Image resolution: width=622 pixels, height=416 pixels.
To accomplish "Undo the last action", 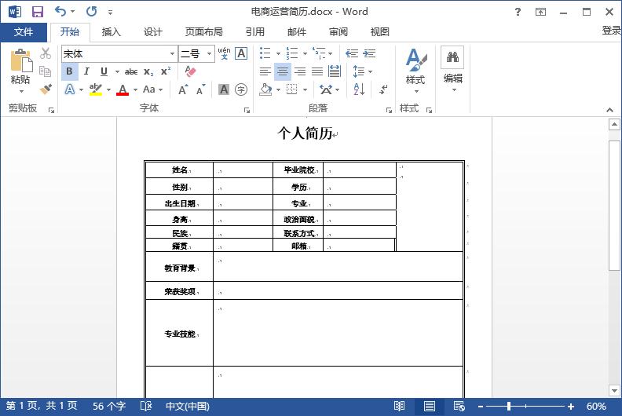I will (x=60, y=11).
